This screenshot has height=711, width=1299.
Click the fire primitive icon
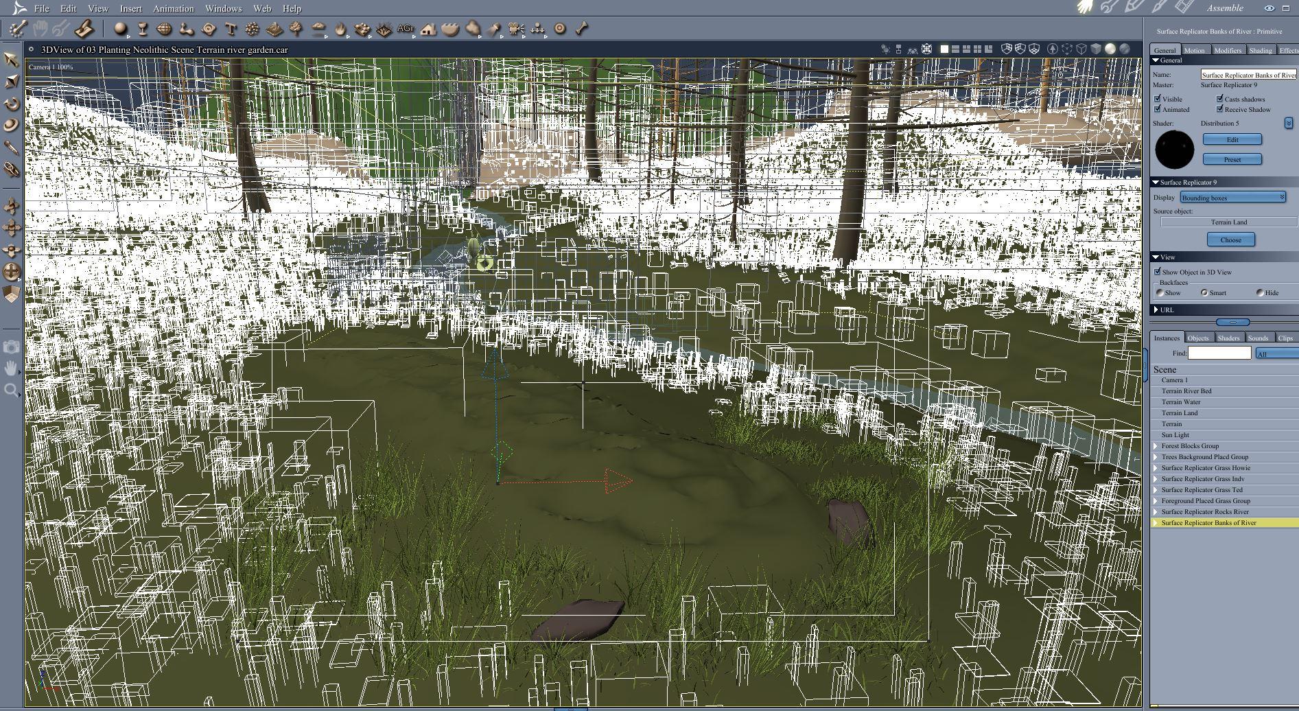click(340, 29)
